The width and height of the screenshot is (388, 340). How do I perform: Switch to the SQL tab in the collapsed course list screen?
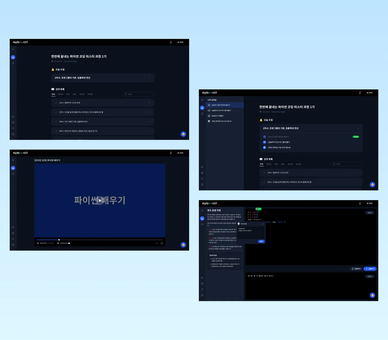pyautogui.click(x=75, y=94)
